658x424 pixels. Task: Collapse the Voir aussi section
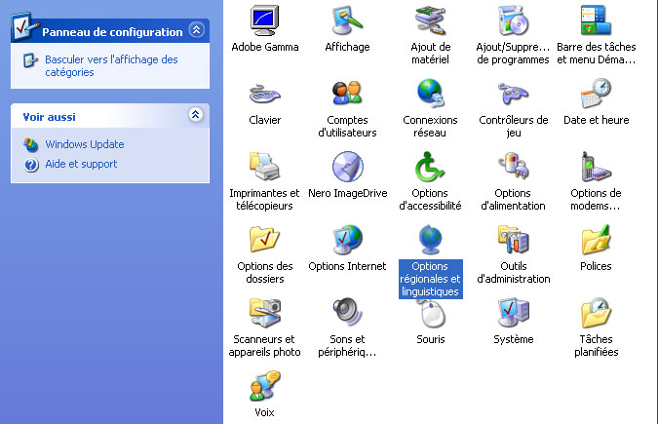(196, 115)
